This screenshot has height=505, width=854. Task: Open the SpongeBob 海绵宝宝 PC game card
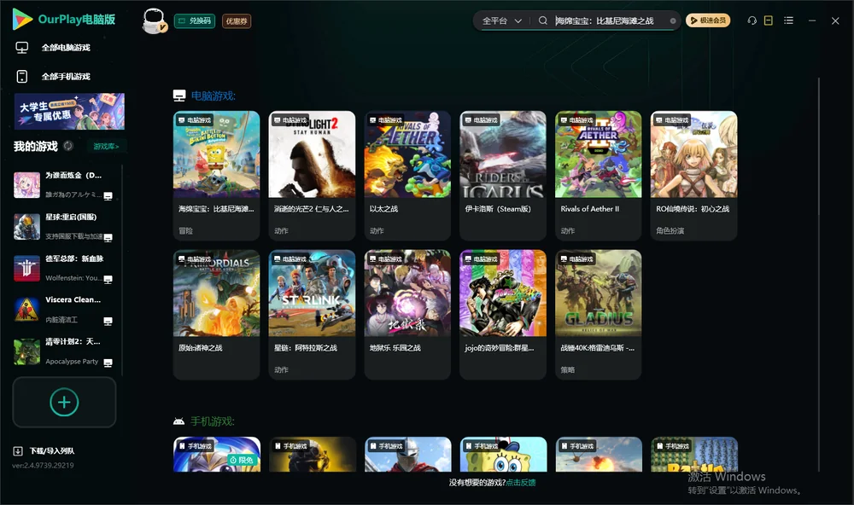click(x=216, y=175)
